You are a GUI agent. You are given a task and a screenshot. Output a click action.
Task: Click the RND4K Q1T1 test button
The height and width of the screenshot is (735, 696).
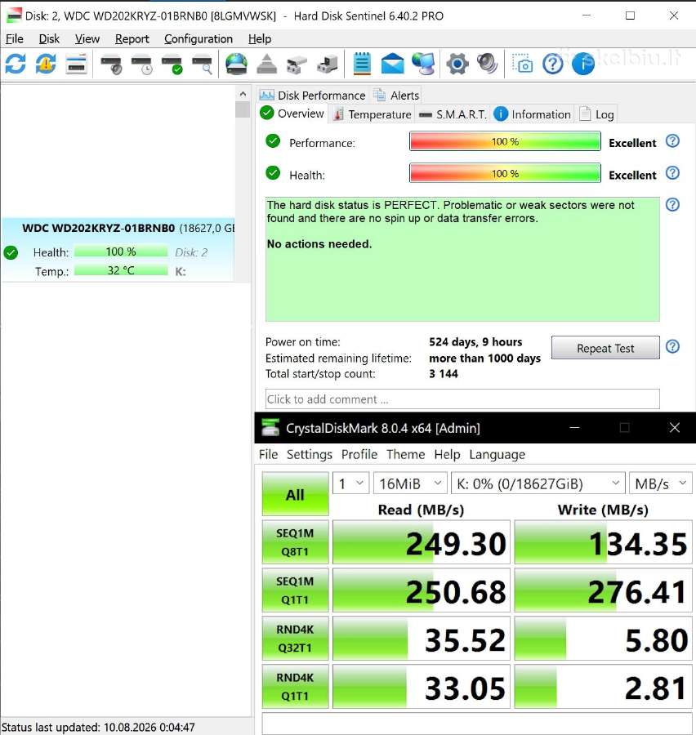pyautogui.click(x=295, y=686)
